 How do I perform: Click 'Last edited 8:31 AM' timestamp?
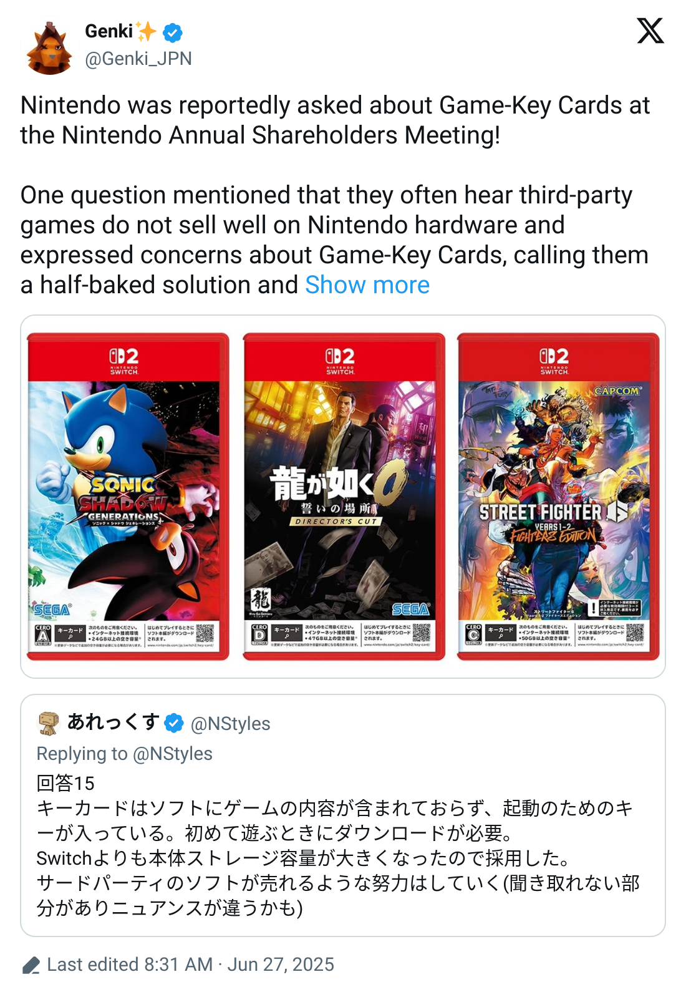point(130,965)
